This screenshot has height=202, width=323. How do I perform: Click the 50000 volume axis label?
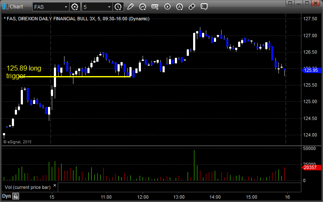pyautogui.click(x=309, y=148)
